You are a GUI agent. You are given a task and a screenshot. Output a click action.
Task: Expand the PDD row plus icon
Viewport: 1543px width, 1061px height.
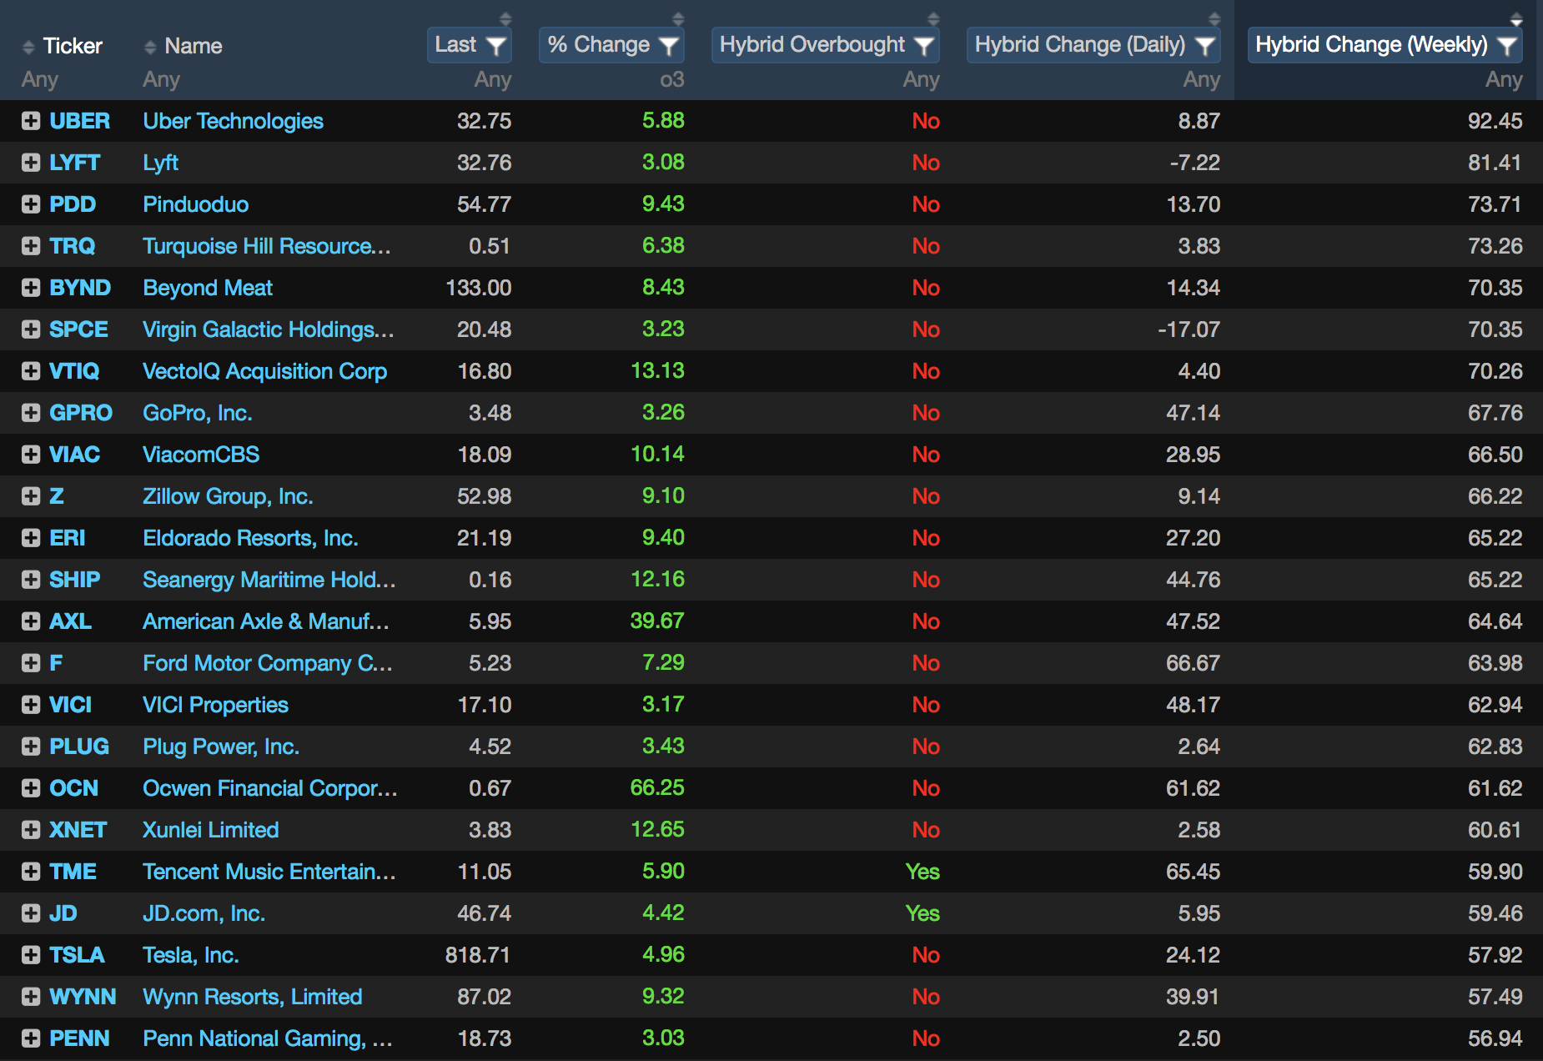(x=31, y=204)
